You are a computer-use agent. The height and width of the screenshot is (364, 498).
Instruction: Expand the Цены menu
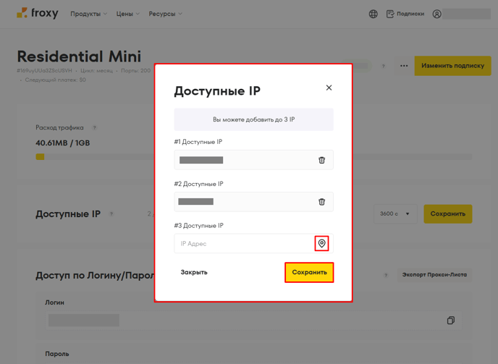[x=127, y=14]
